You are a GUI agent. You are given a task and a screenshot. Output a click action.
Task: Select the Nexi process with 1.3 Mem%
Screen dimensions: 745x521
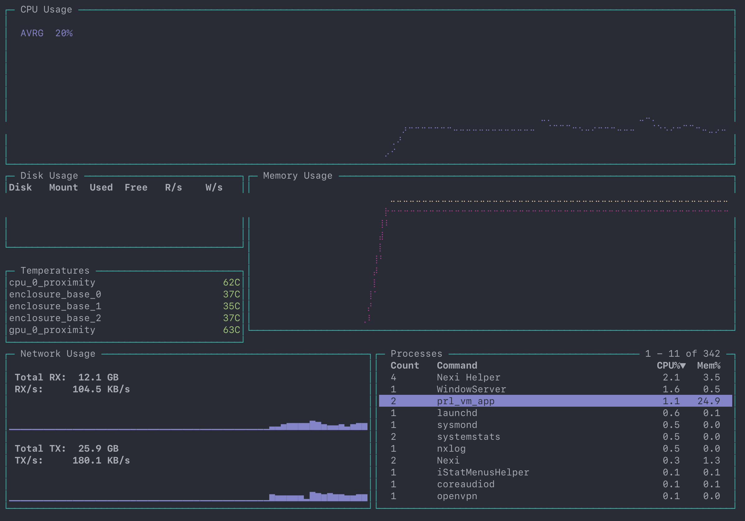[555, 460]
